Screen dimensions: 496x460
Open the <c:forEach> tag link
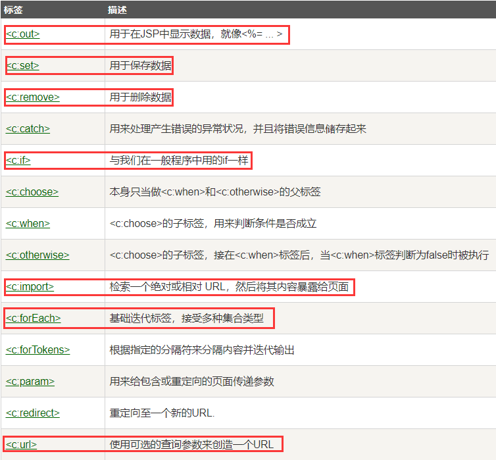[x=34, y=319]
